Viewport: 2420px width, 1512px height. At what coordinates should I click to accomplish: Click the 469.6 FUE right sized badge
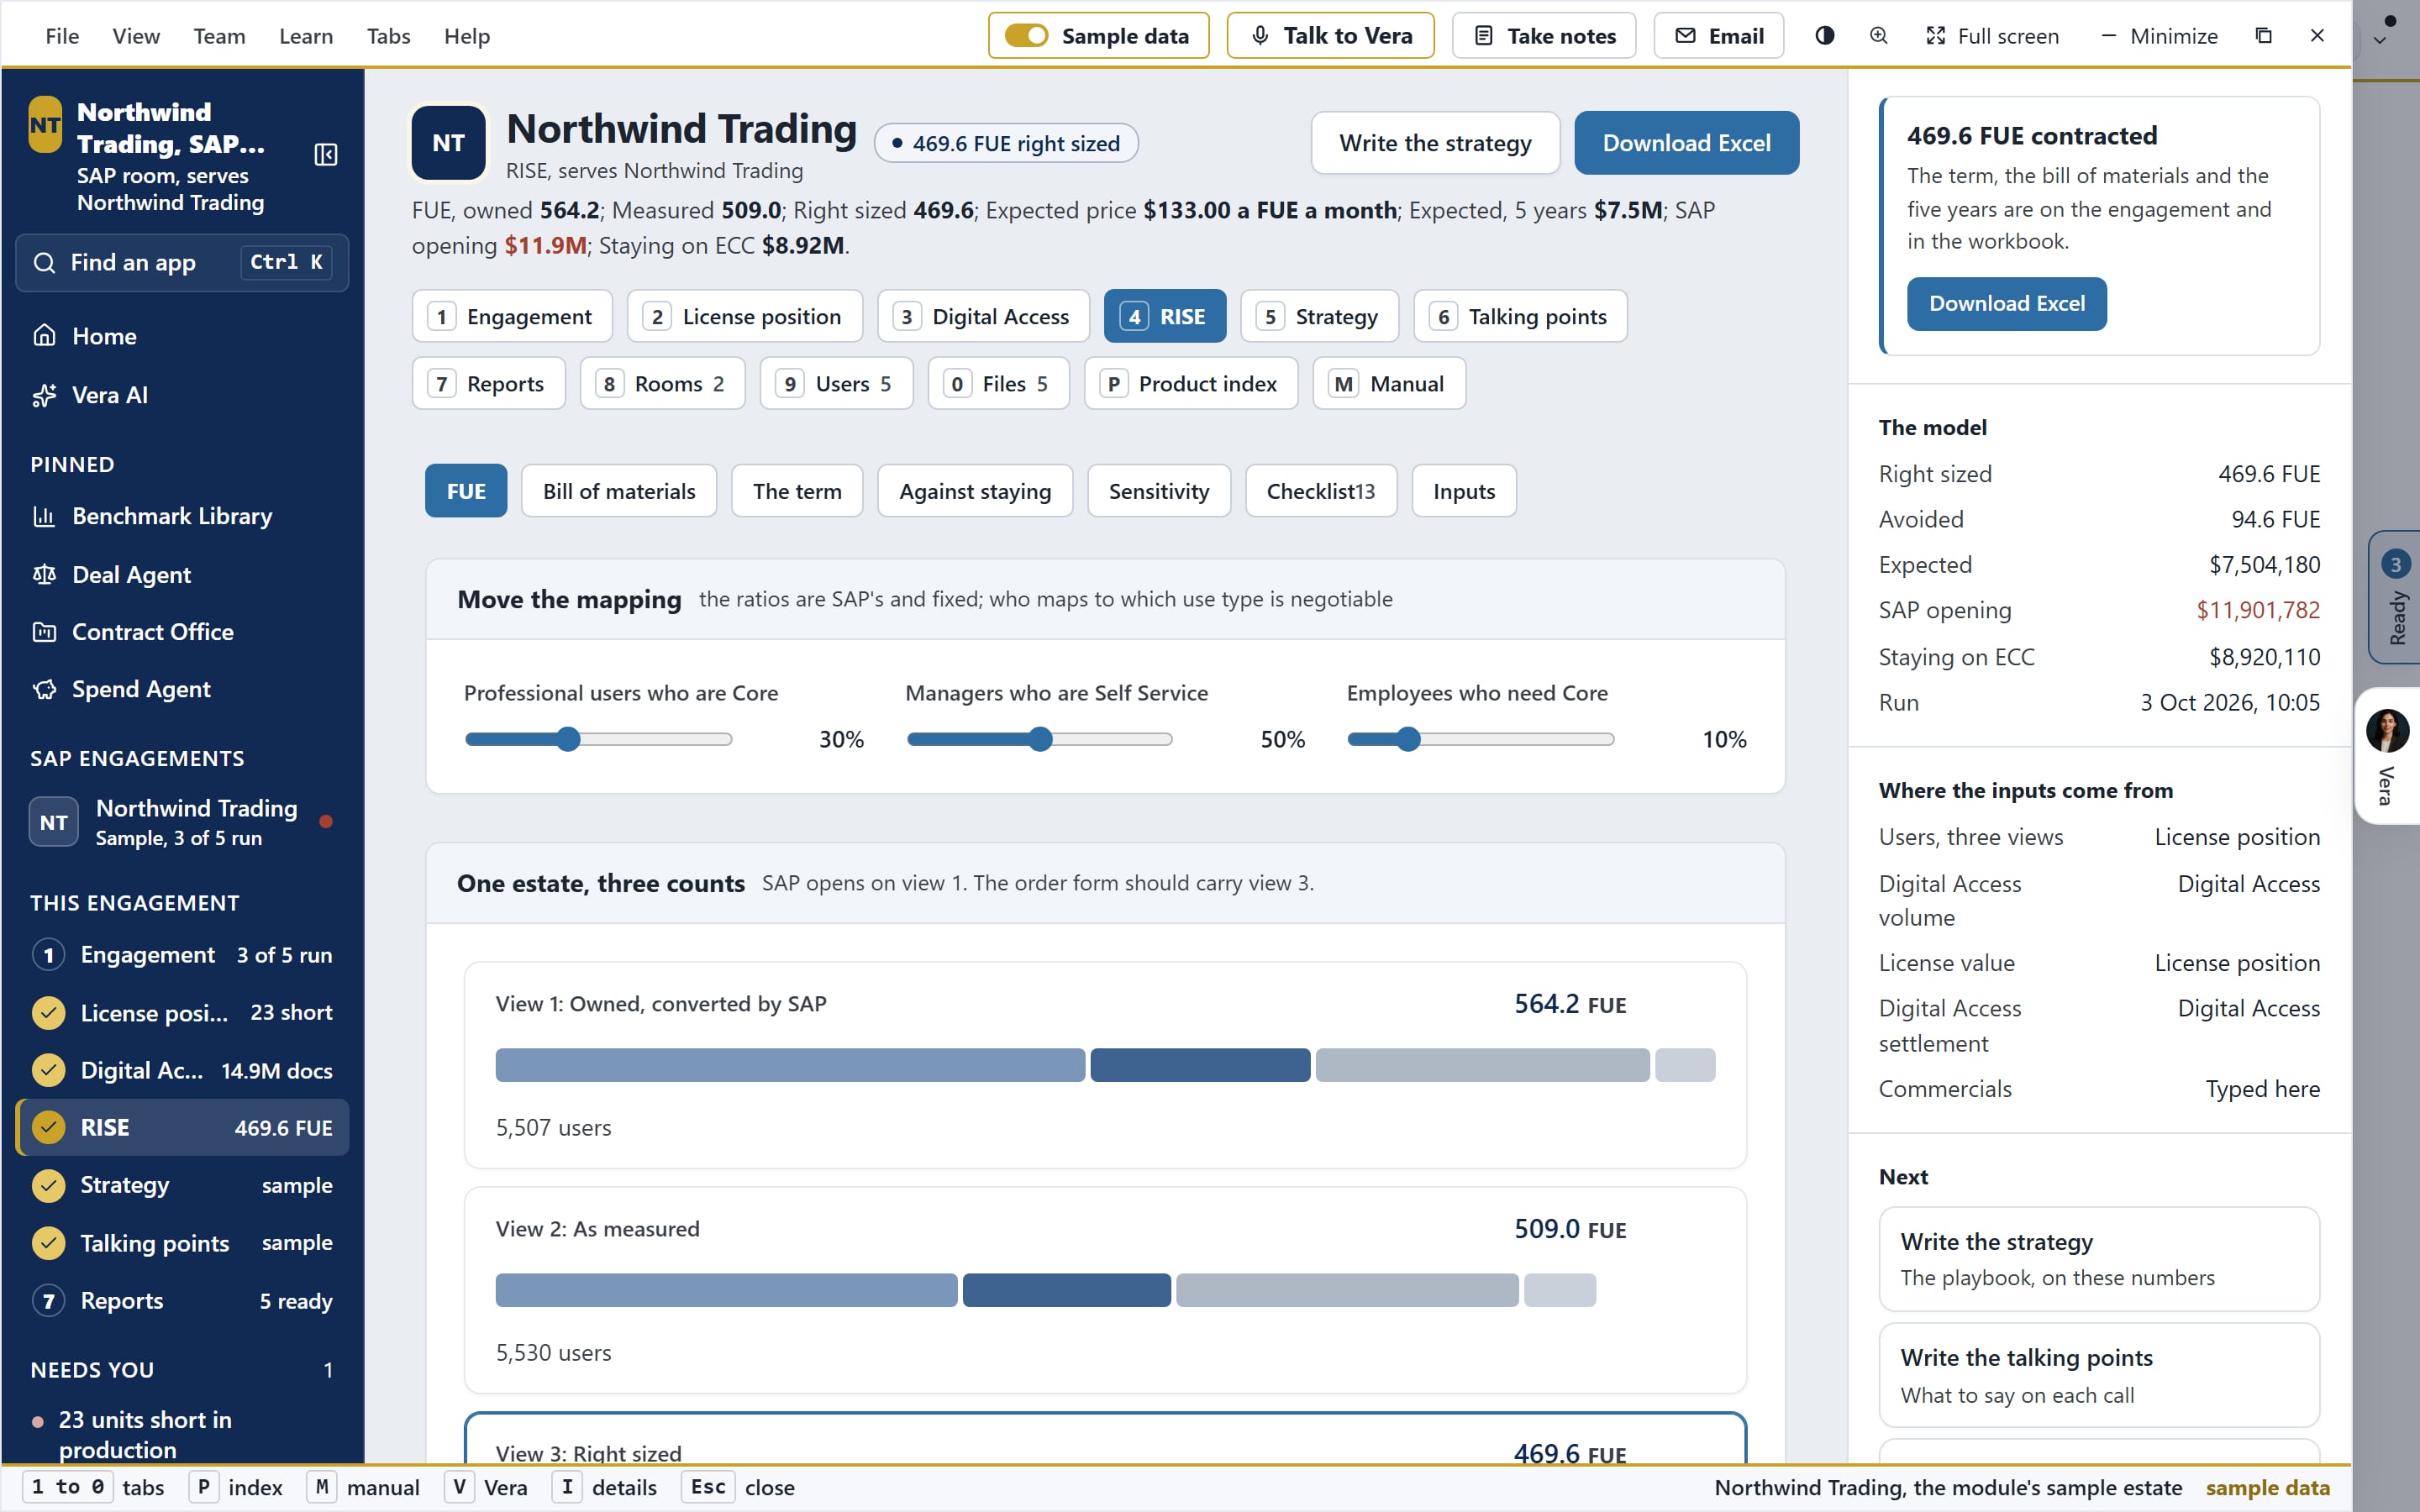click(1006, 143)
